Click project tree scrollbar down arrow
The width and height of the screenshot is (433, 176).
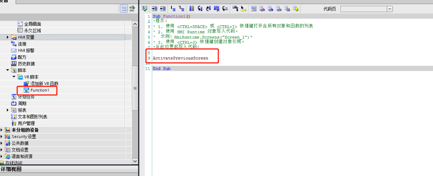pyautogui.click(x=135, y=161)
